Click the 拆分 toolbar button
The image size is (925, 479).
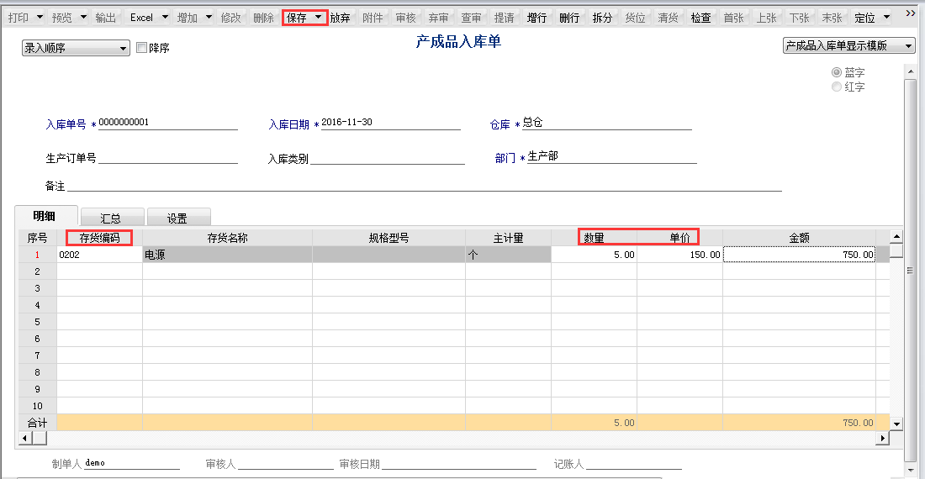(602, 18)
